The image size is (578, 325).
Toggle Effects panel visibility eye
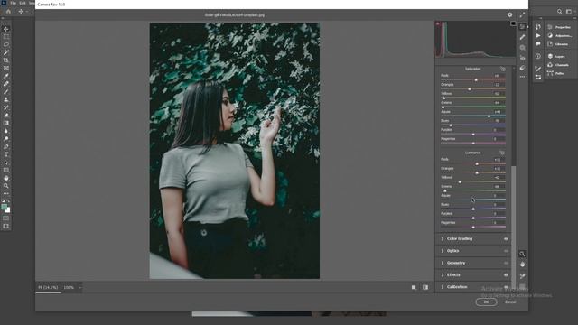pos(506,274)
